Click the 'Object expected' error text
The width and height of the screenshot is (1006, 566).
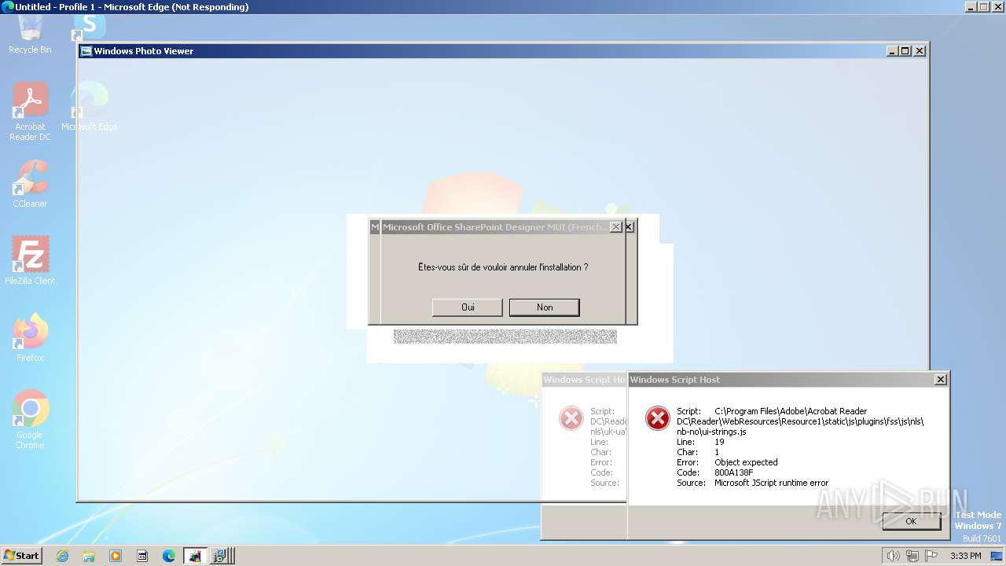746,462
